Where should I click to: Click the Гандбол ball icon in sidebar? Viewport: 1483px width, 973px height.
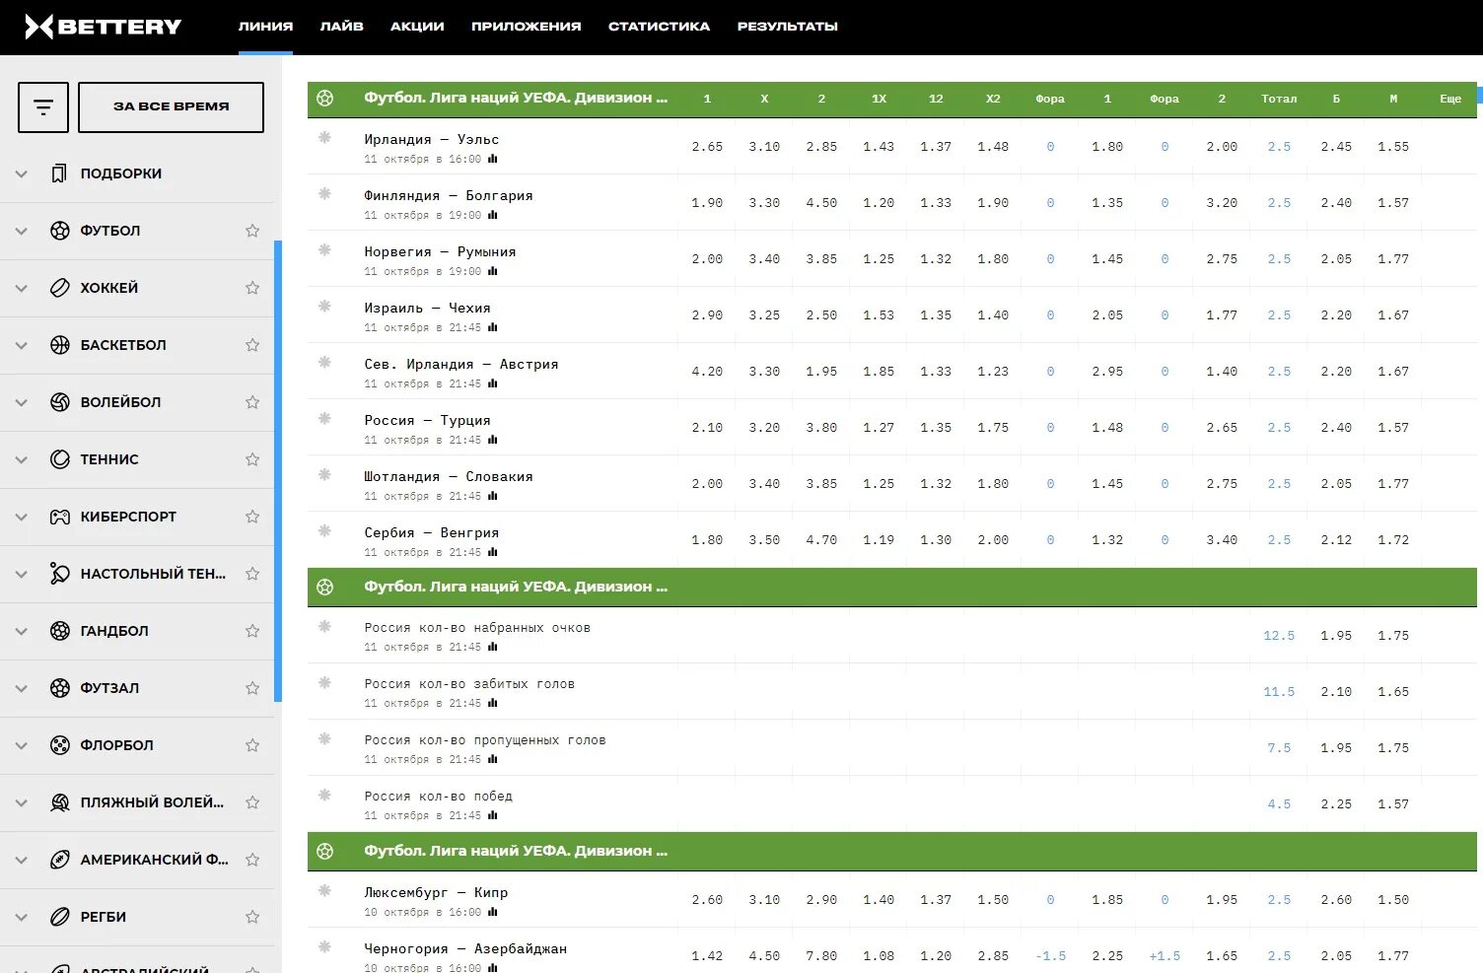point(60,631)
